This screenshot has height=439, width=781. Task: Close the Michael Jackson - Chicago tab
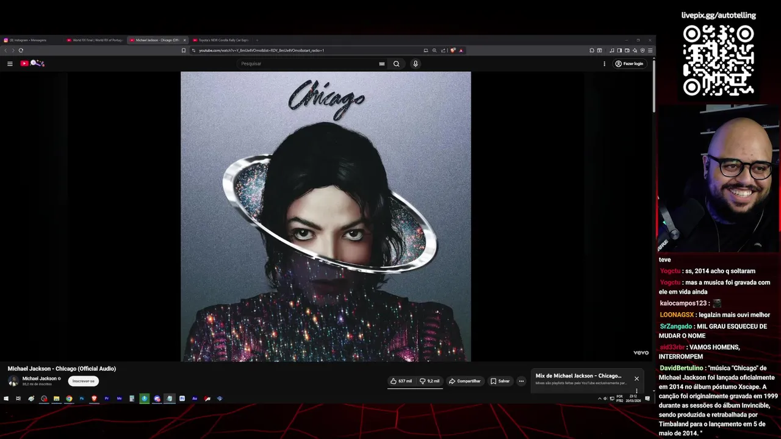[x=185, y=40]
